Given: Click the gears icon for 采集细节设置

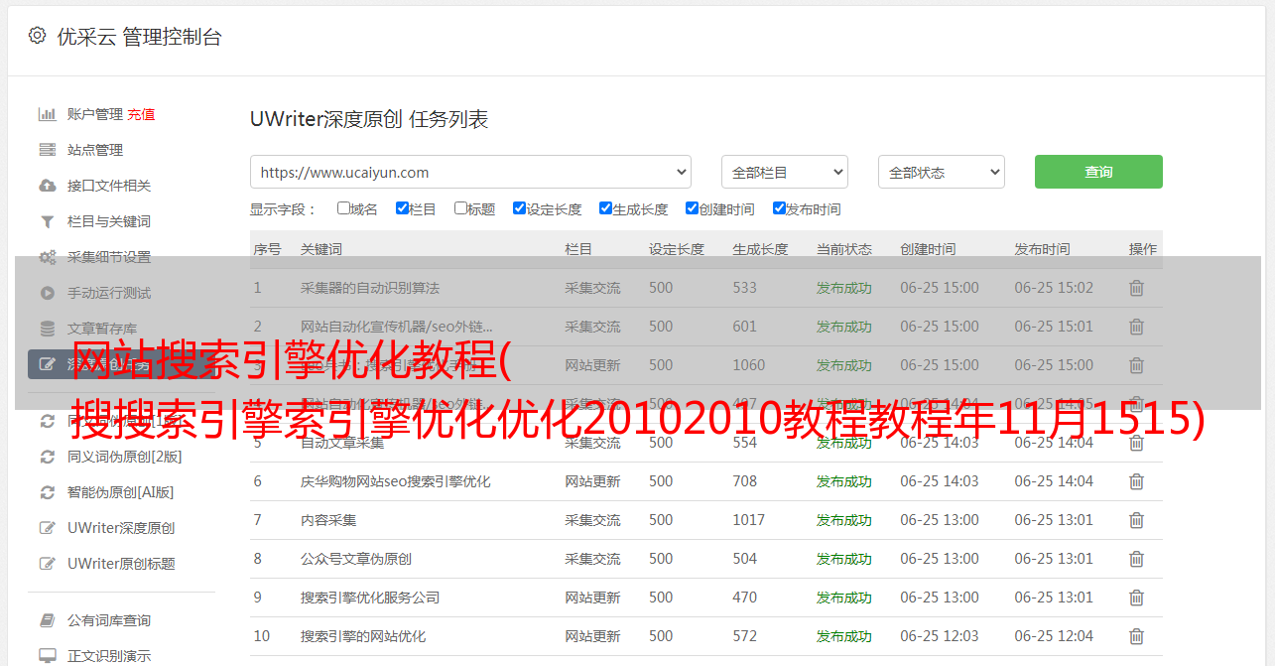Looking at the screenshot, I should [47, 257].
